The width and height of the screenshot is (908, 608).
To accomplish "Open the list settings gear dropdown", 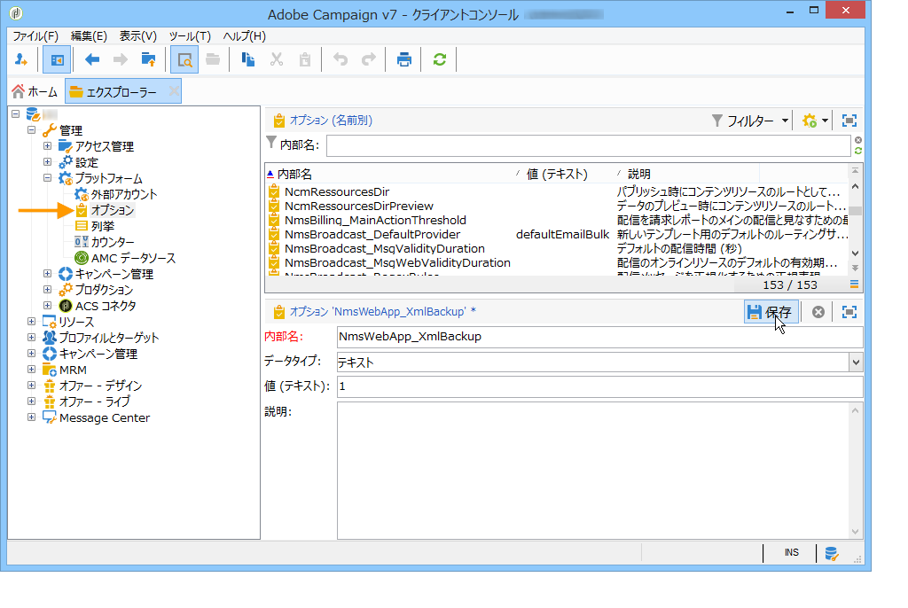I will (816, 121).
